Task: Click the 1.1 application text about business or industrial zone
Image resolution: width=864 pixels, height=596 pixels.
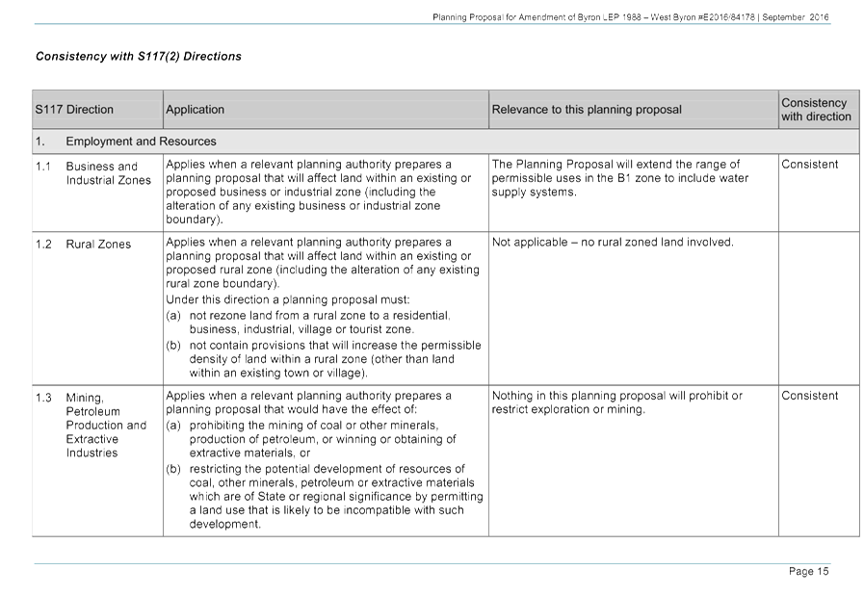Action: click(x=319, y=192)
